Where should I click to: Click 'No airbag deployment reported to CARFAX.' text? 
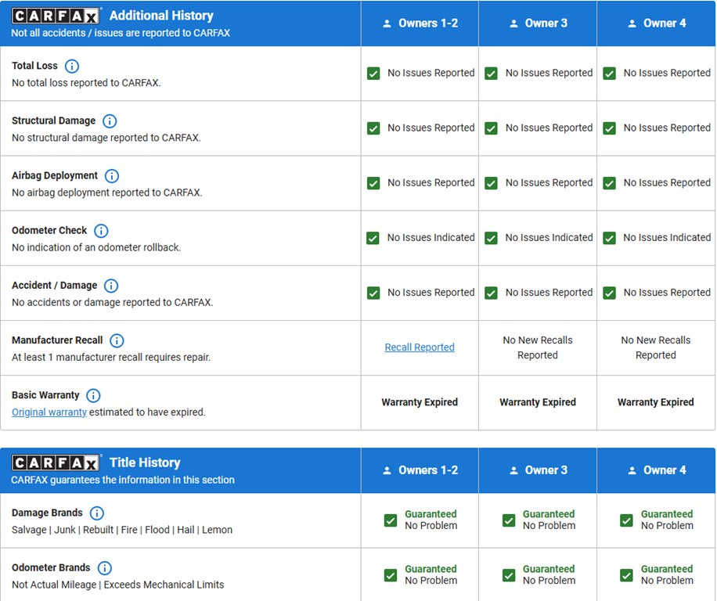(107, 193)
